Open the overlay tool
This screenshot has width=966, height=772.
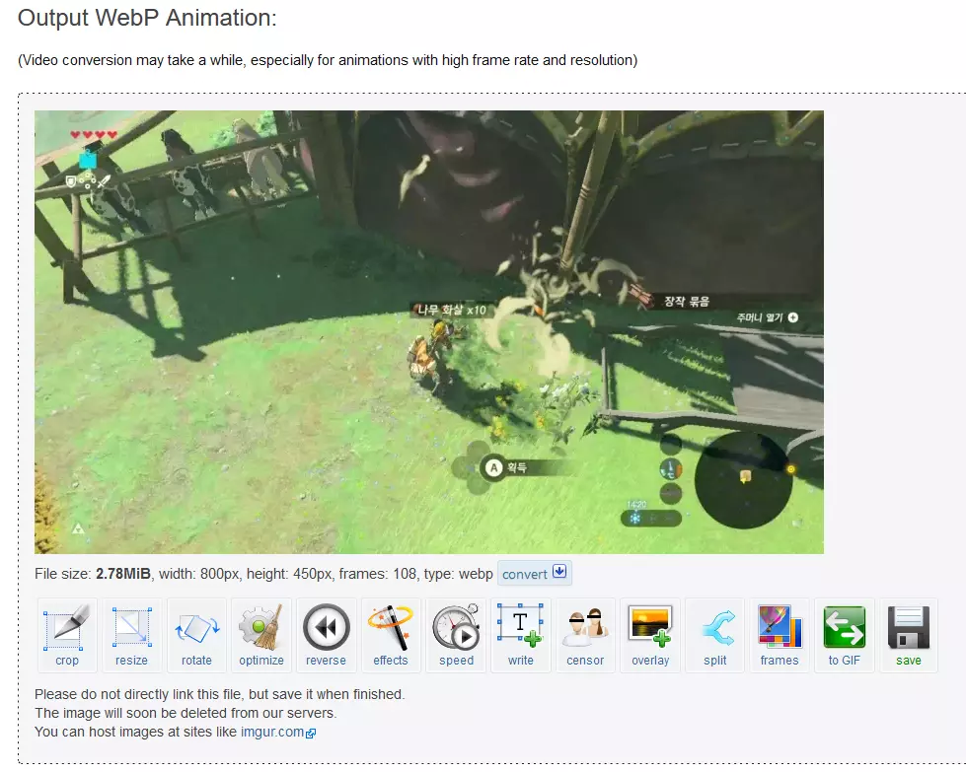650,635
